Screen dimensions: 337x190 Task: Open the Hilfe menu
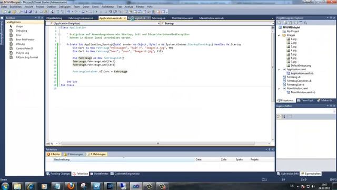point(150,7)
